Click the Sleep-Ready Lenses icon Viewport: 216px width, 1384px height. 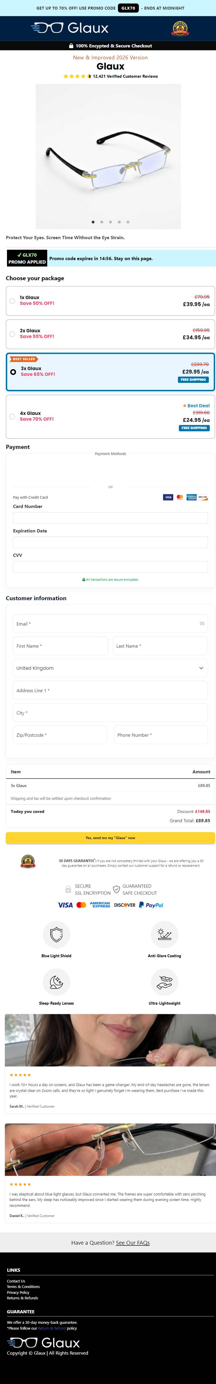(x=56, y=982)
